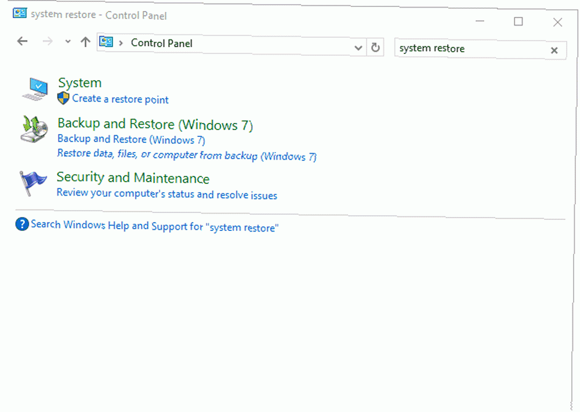Open Restore data, files, or computer from backup
This screenshot has width=580, height=412.
point(187,155)
